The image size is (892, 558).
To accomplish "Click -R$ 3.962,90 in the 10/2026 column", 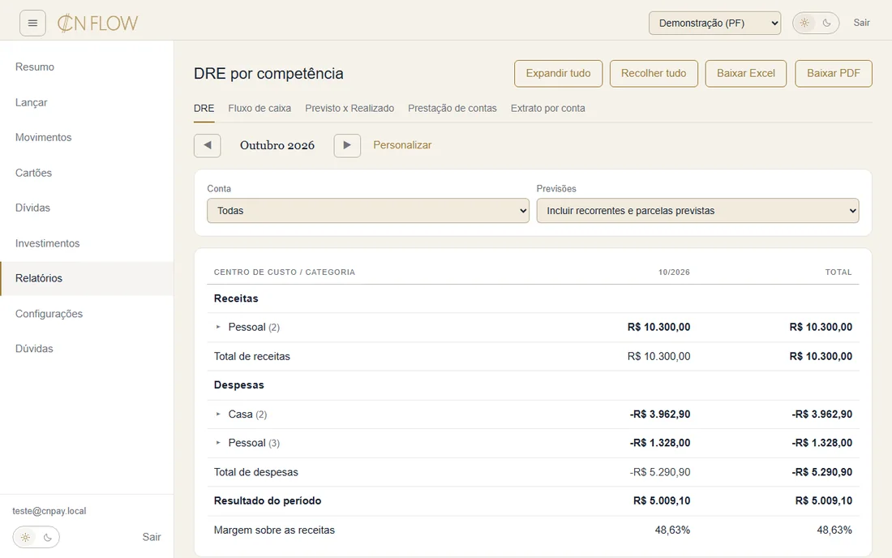I will click(x=660, y=414).
